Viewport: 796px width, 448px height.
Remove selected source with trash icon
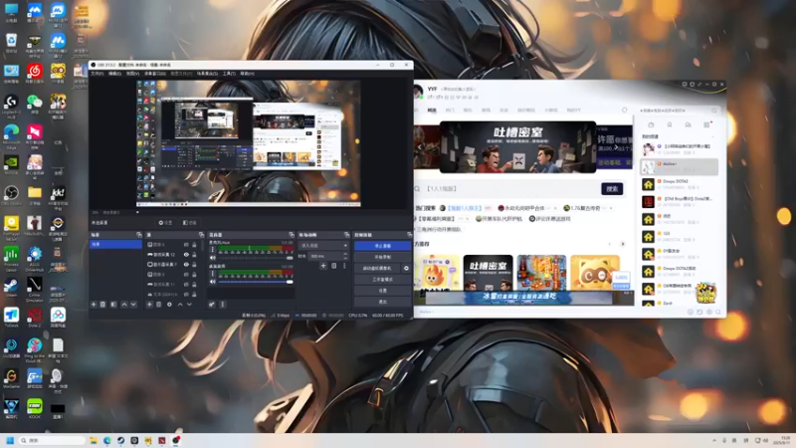pos(158,305)
